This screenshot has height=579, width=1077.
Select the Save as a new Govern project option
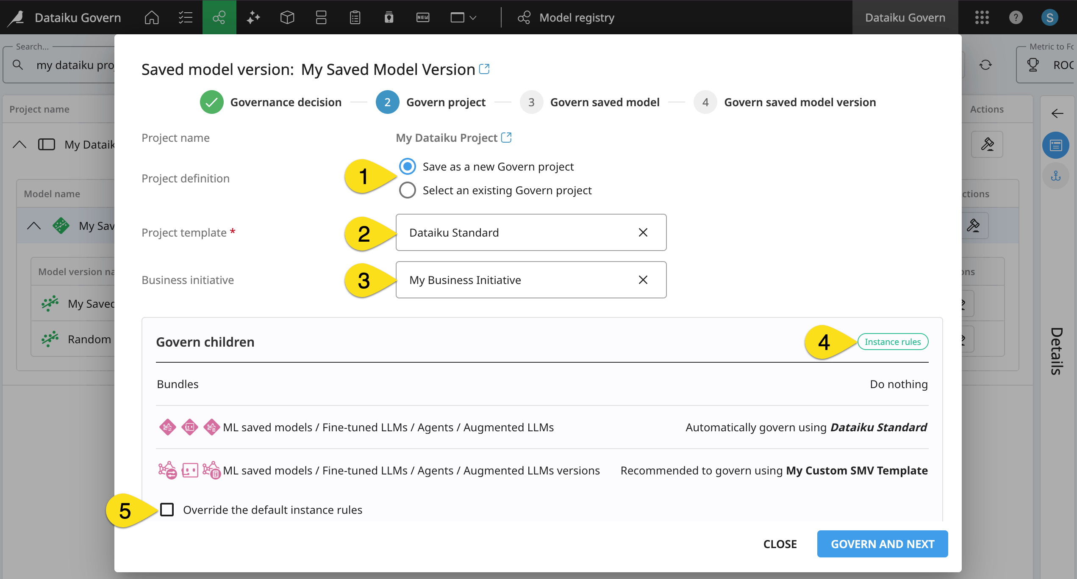point(407,166)
